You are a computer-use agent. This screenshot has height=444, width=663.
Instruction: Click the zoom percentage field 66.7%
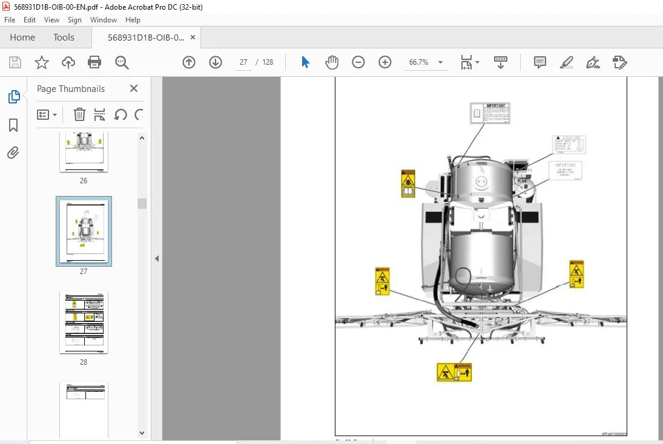click(418, 62)
